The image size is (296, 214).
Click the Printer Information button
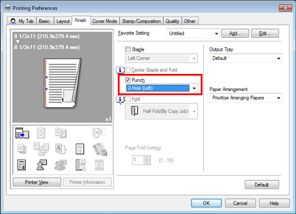tap(88, 182)
